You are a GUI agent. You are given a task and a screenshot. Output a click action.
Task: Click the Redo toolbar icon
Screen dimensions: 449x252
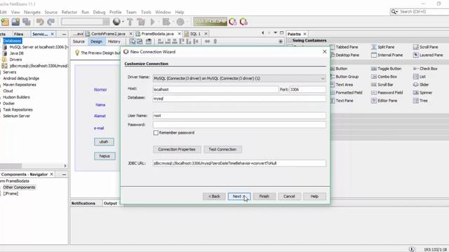tap(51, 22)
